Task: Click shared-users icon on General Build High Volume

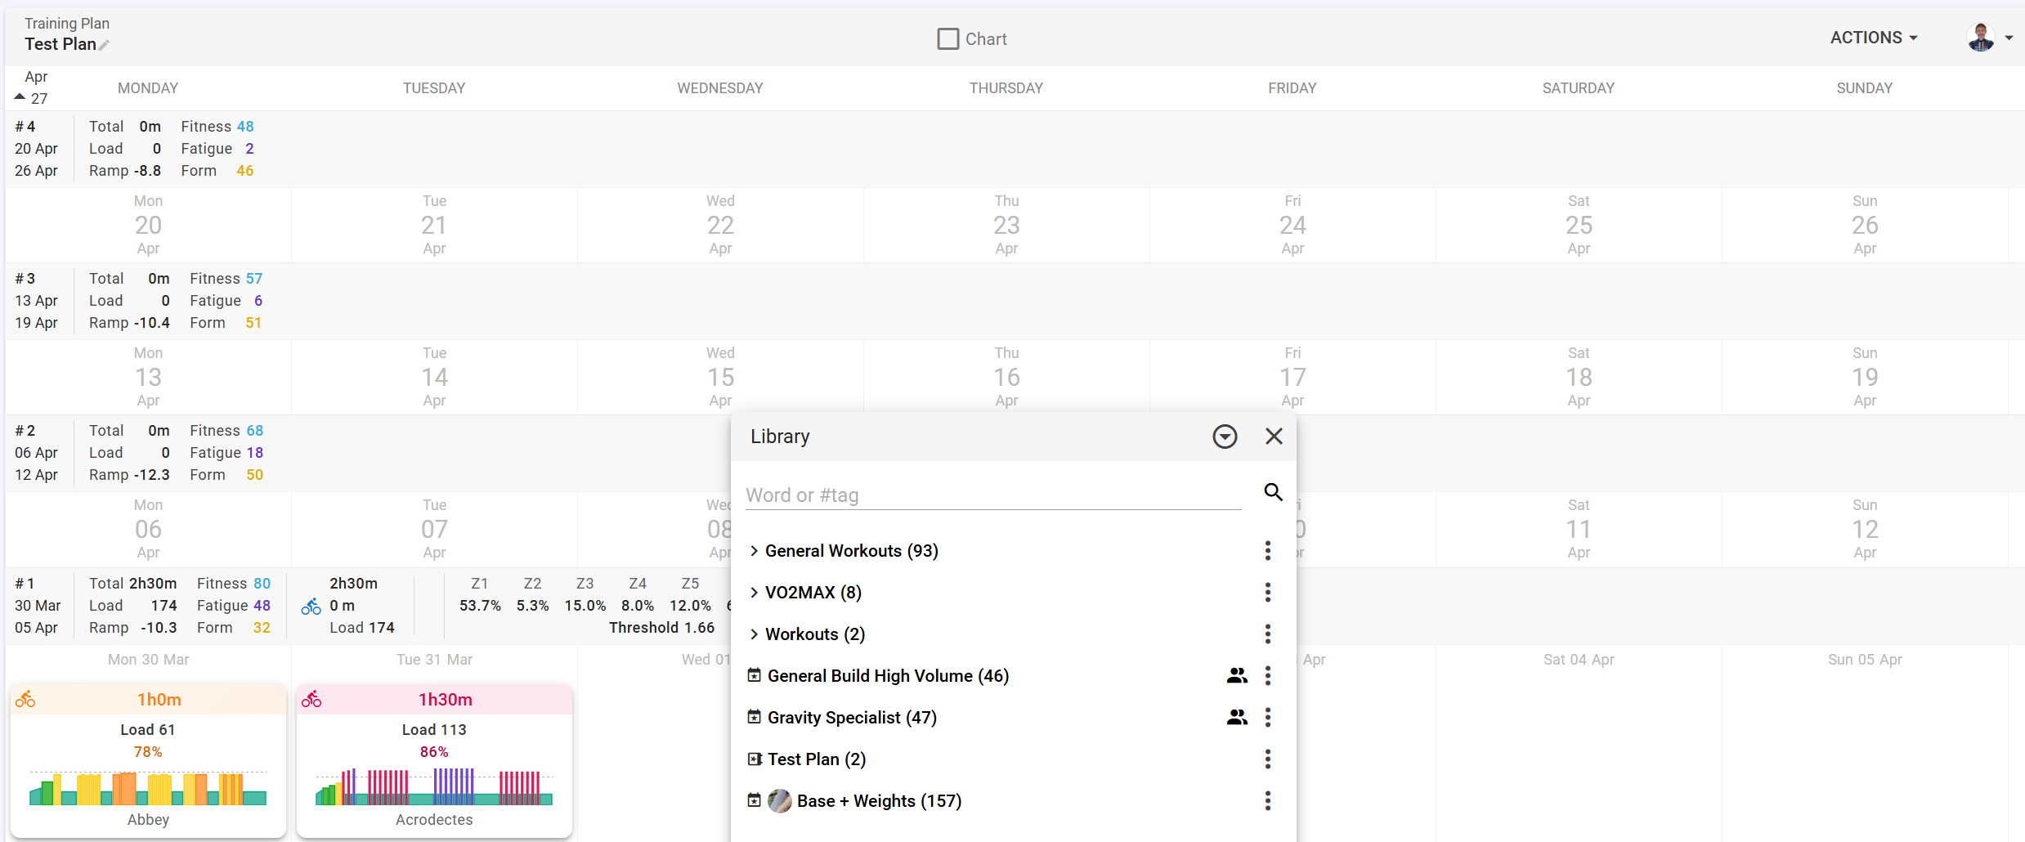Action: (1236, 676)
